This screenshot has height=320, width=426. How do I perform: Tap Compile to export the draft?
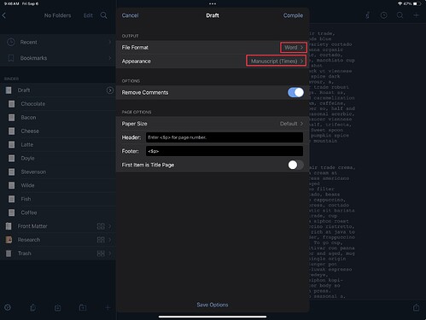[x=293, y=15]
